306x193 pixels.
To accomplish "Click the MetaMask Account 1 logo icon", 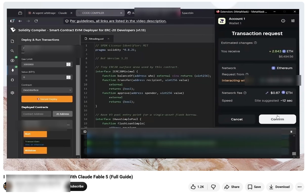I will pyautogui.click(x=222, y=21).
